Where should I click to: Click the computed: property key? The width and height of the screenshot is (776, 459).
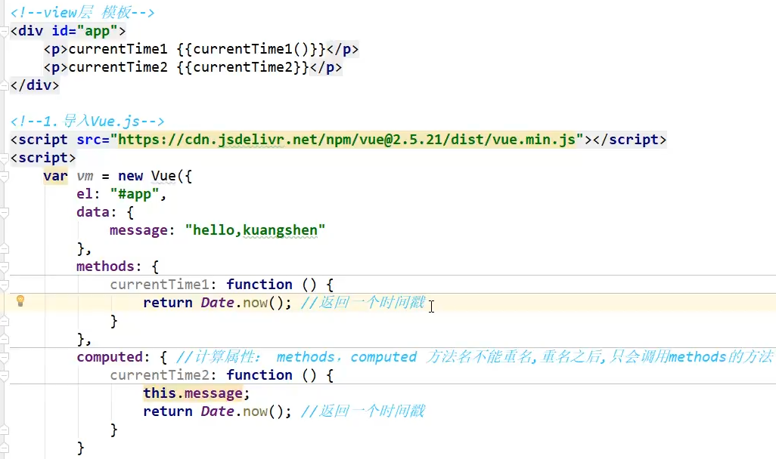113,357
